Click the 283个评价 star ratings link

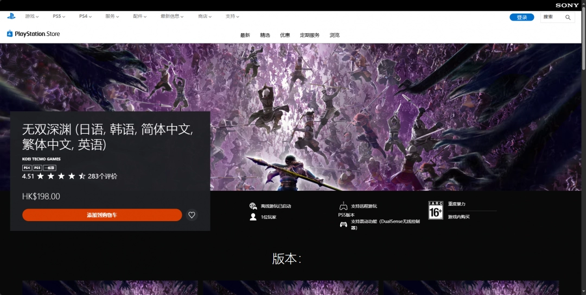click(102, 176)
